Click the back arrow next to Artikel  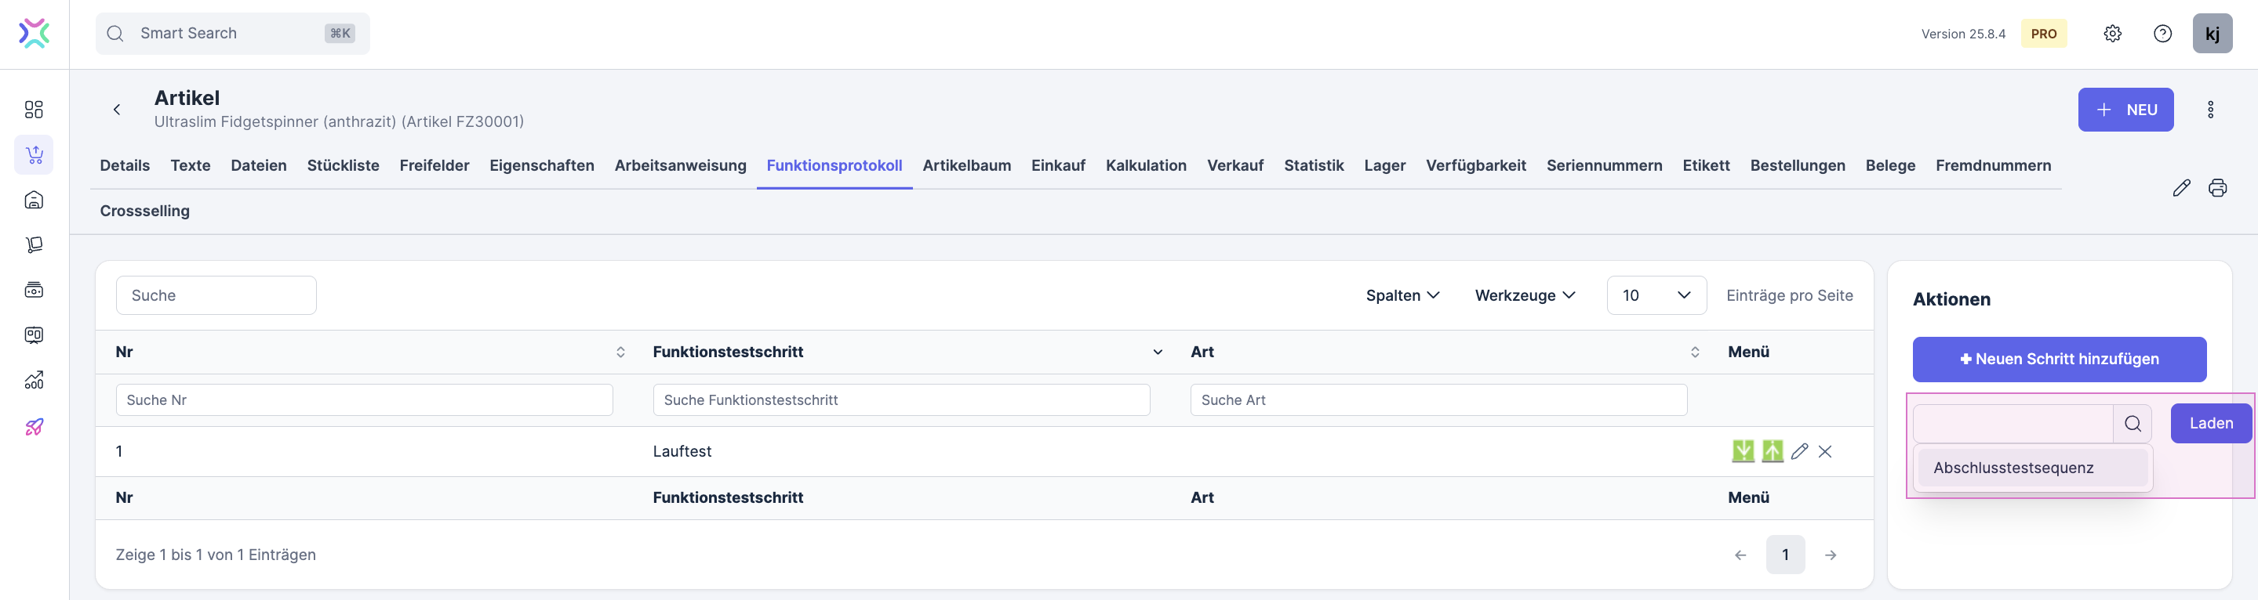point(117,110)
